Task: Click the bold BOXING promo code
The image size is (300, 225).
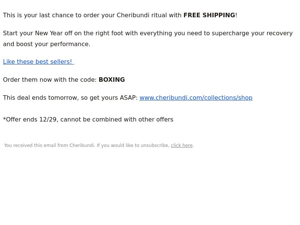Action: 112,80
